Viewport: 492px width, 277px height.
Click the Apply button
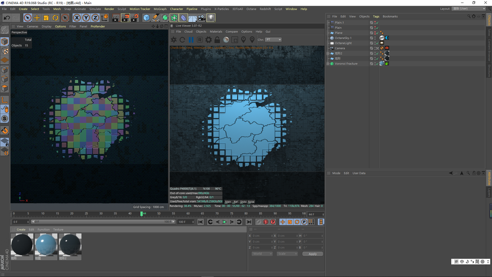point(313,254)
